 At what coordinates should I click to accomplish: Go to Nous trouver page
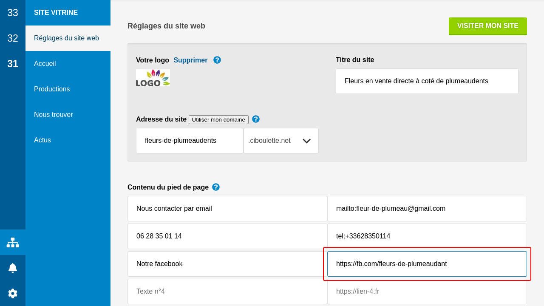(x=54, y=115)
